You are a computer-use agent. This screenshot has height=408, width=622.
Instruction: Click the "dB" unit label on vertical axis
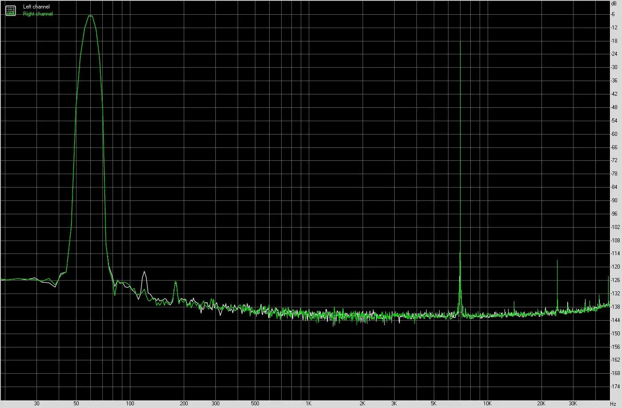pyautogui.click(x=615, y=3)
